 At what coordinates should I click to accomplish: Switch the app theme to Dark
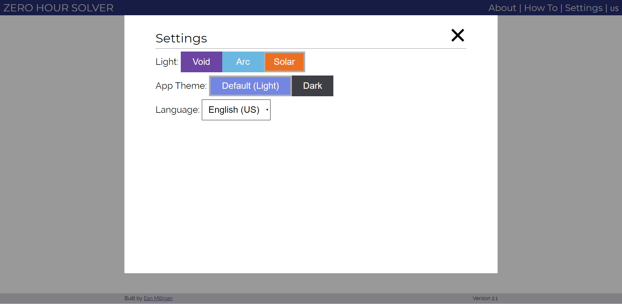click(x=312, y=86)
